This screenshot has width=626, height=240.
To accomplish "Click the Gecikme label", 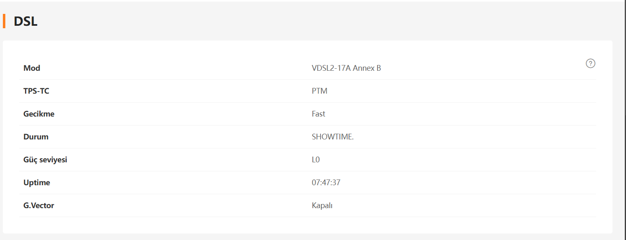I will (39, 114).
